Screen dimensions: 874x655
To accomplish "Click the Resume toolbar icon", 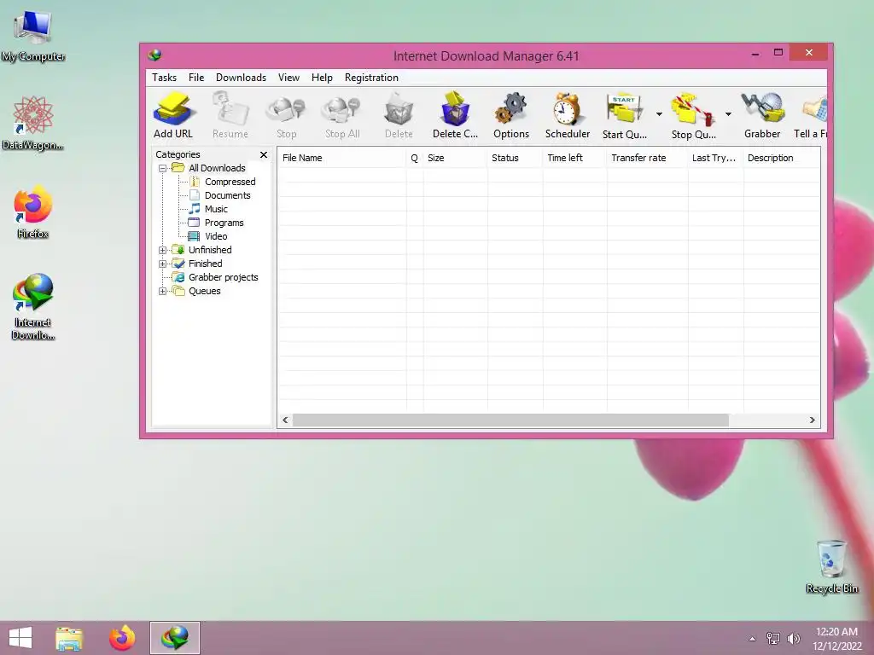I will [x=230, y=116].
